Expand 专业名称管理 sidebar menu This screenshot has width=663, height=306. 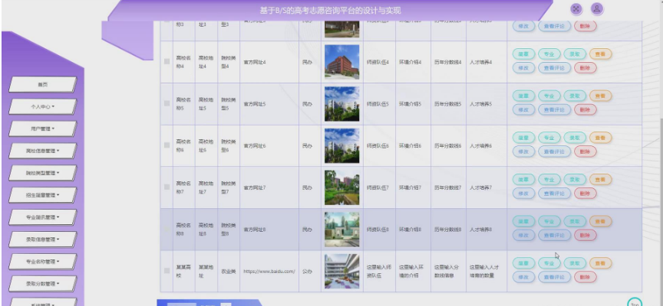point(43,262)
